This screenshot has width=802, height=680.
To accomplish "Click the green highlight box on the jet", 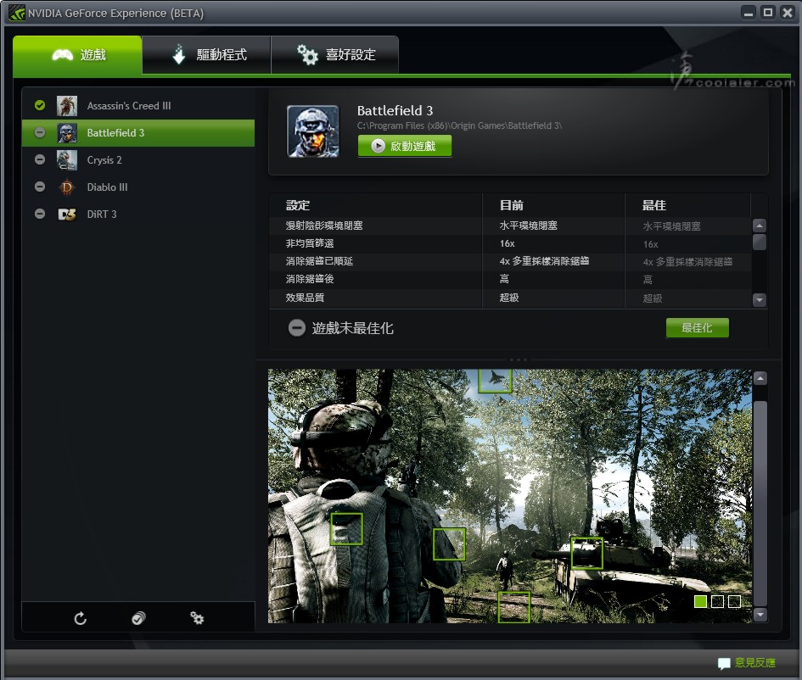I will coord(495,381).
